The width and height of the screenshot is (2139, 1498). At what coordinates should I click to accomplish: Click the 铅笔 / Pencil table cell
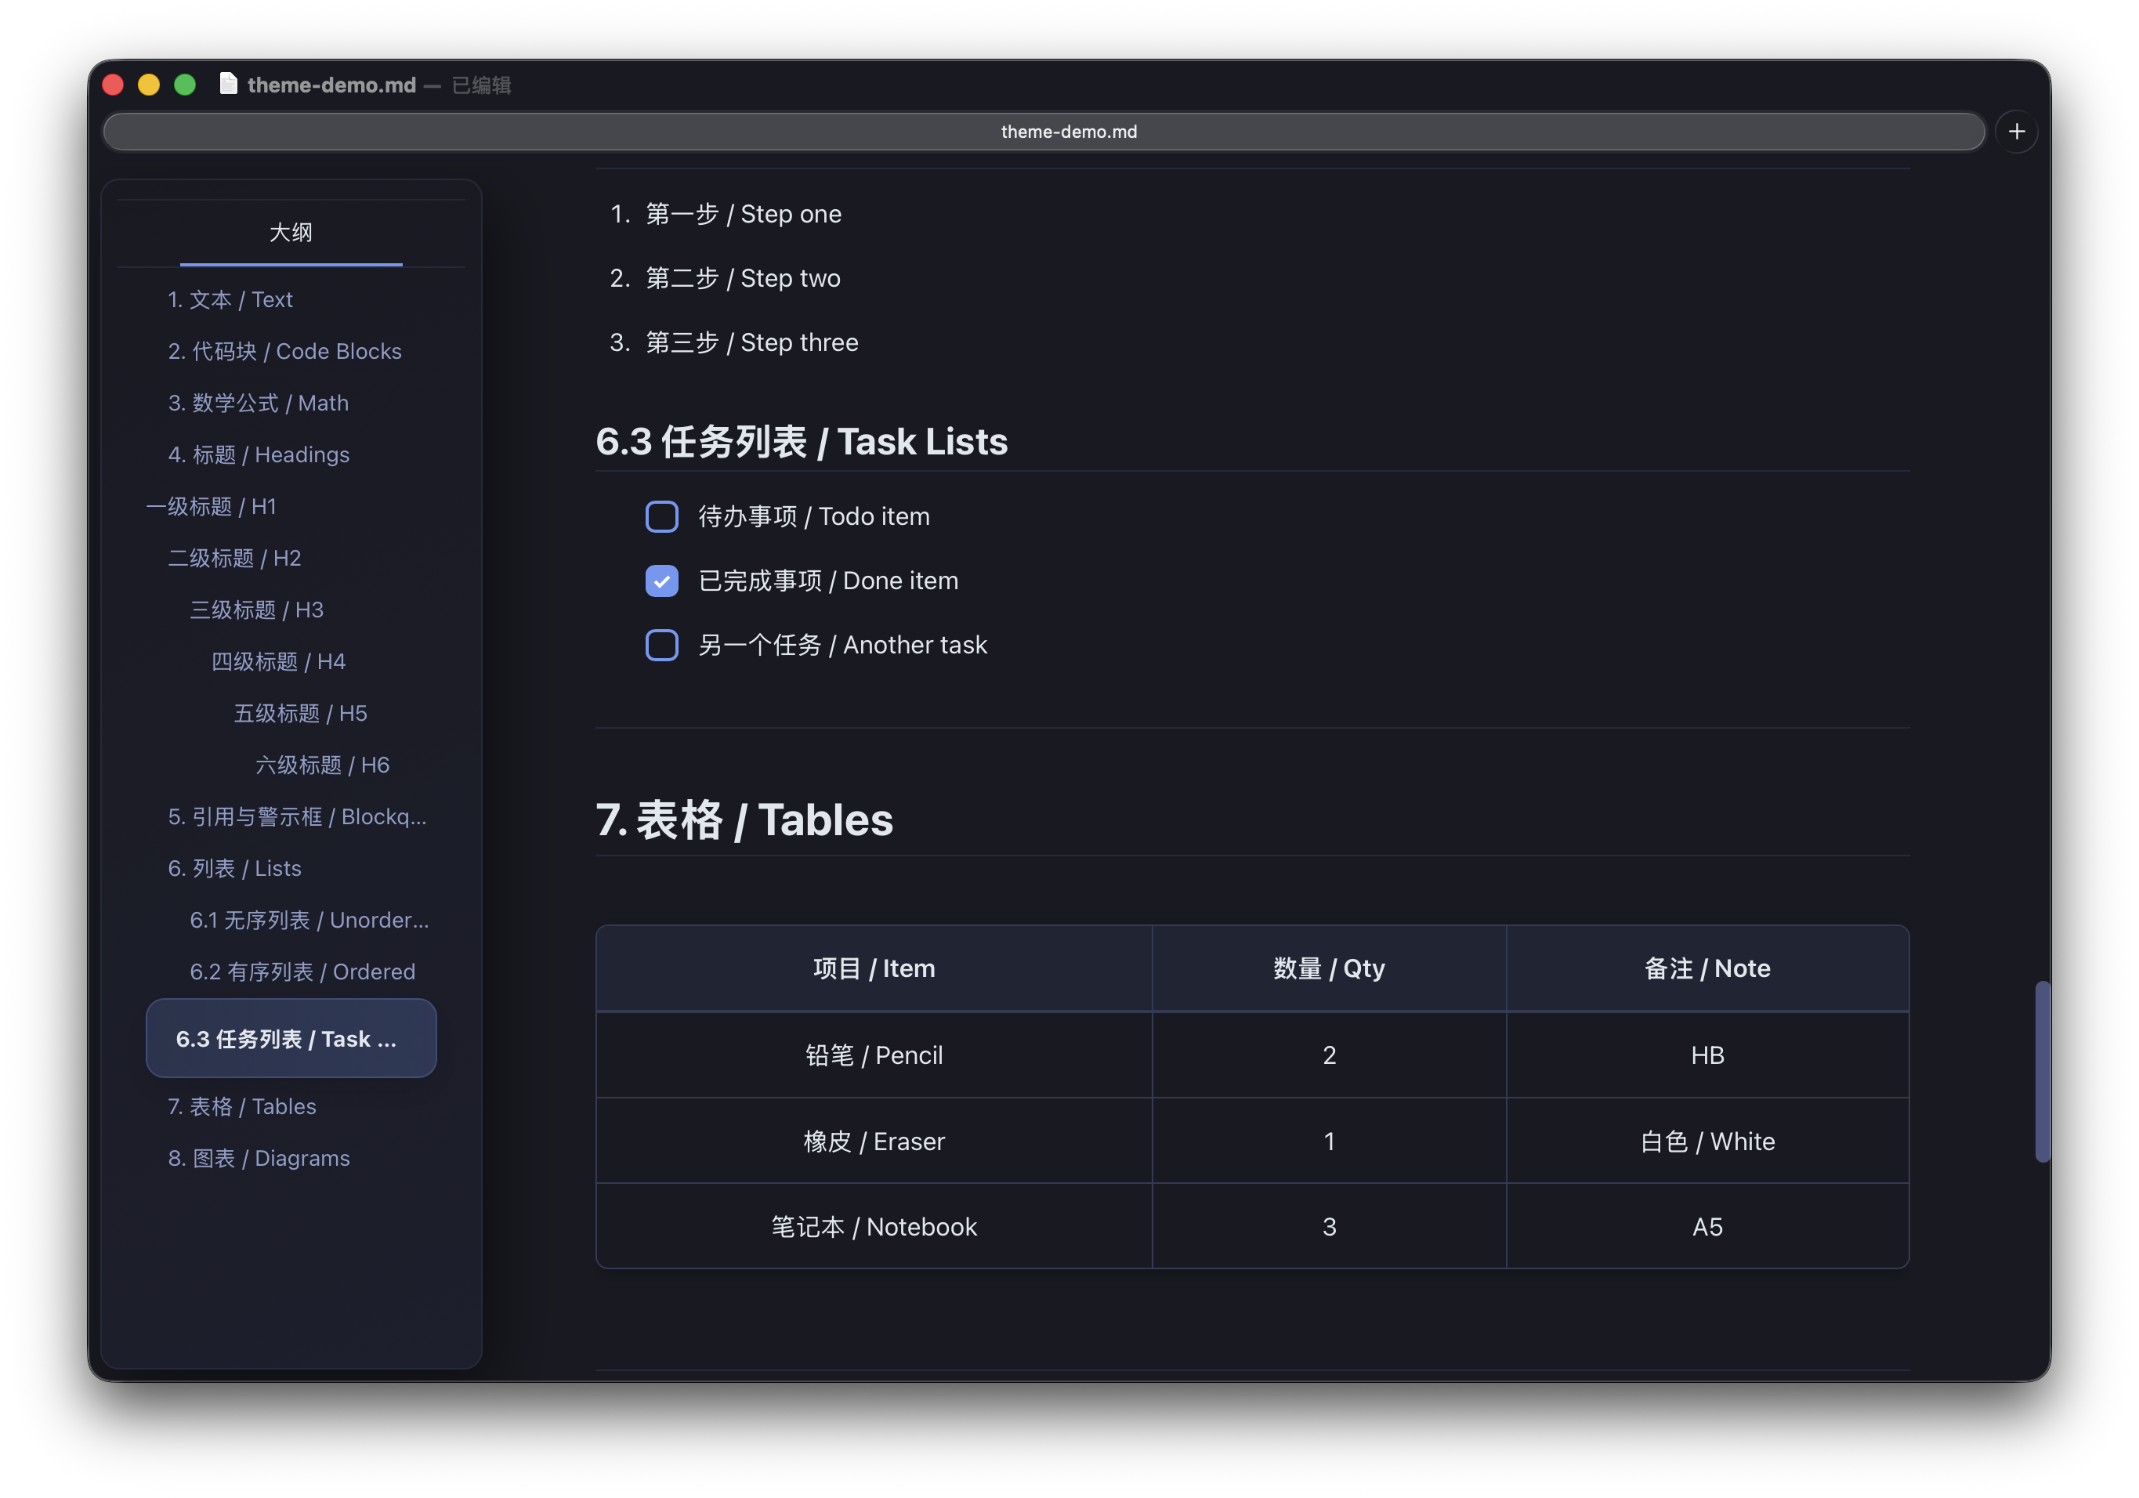pyautogui.click(x=873, y=1055)
